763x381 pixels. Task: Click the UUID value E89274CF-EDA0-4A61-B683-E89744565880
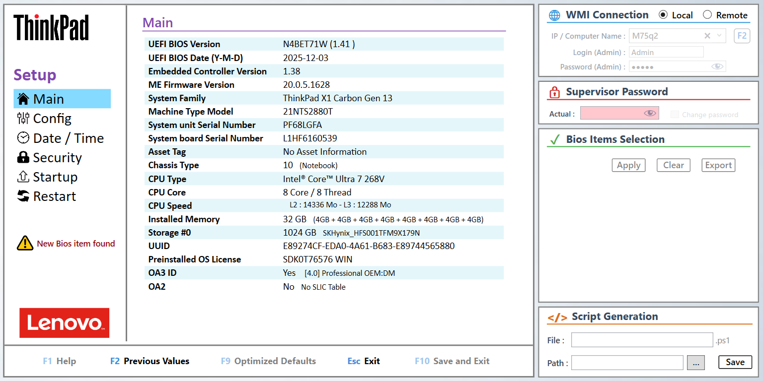click(369, 246)
